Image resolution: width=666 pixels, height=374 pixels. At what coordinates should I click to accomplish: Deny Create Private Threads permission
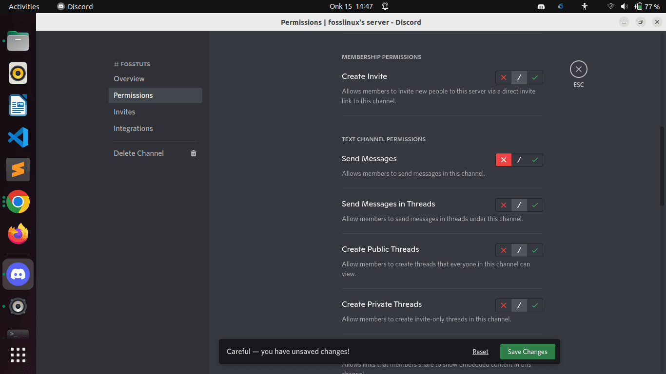(504, 305)
